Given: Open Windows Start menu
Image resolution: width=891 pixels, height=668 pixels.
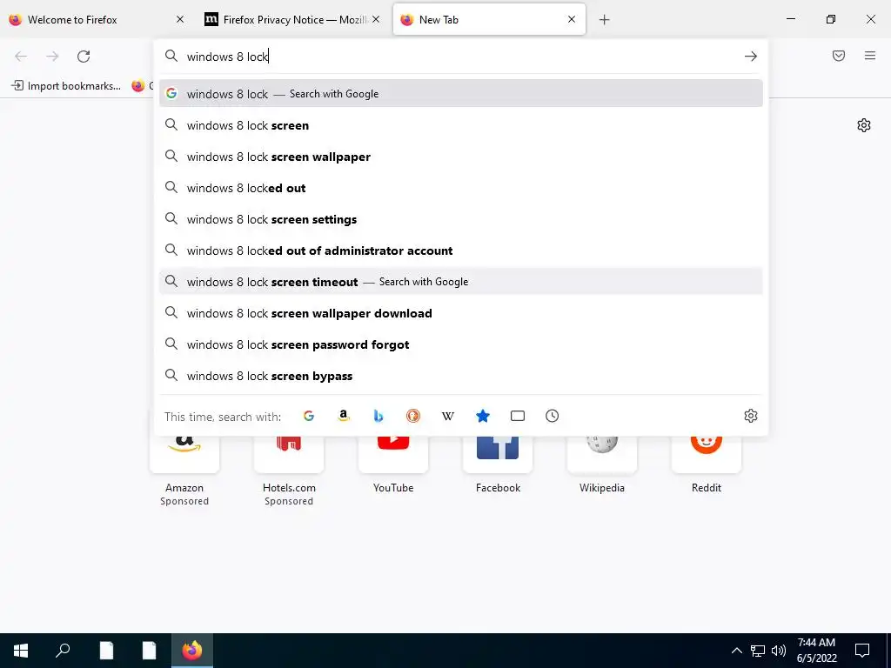Looking at the screenshot, I should 21,651.
